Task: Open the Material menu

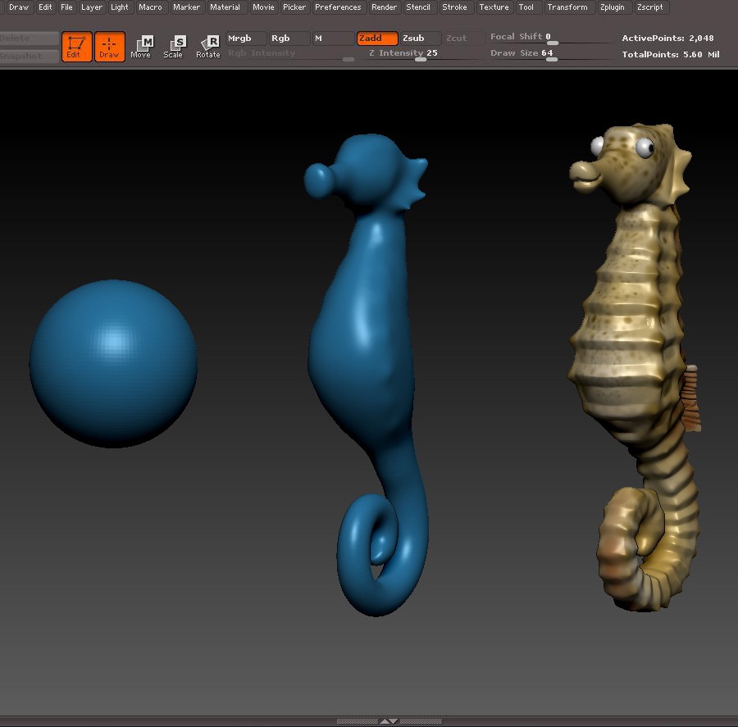Action: (x=225, y=7)
